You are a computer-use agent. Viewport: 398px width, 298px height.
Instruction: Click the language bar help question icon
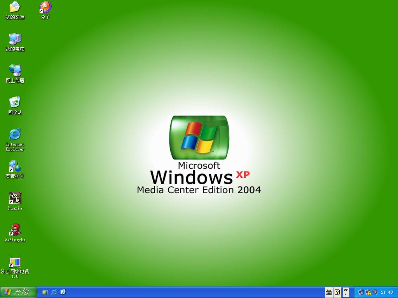click(x=337, y=293)
